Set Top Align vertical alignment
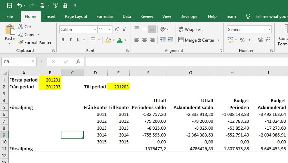Image resolution: width=288 pixels, height=163 pixels. (137, 29)
